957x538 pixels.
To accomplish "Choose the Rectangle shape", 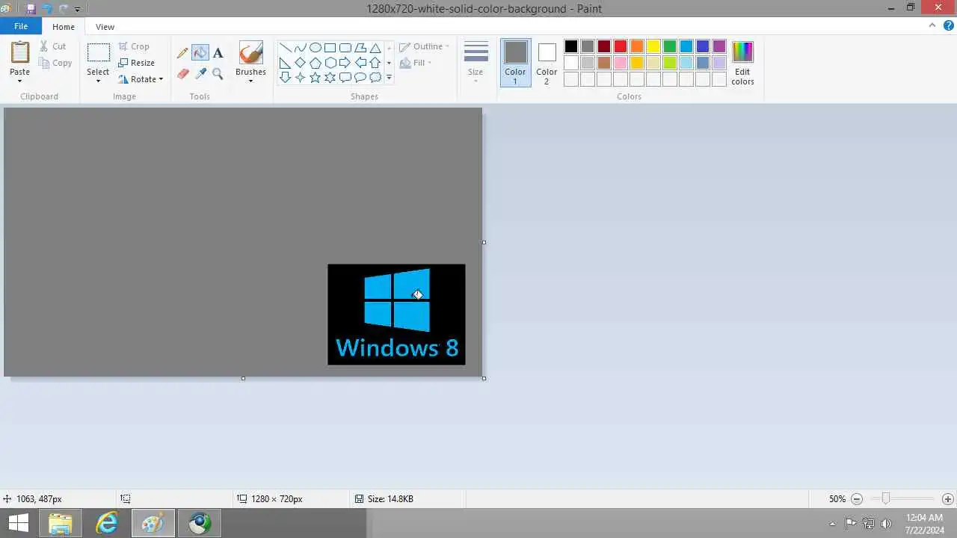I will (x=330, y=48).
